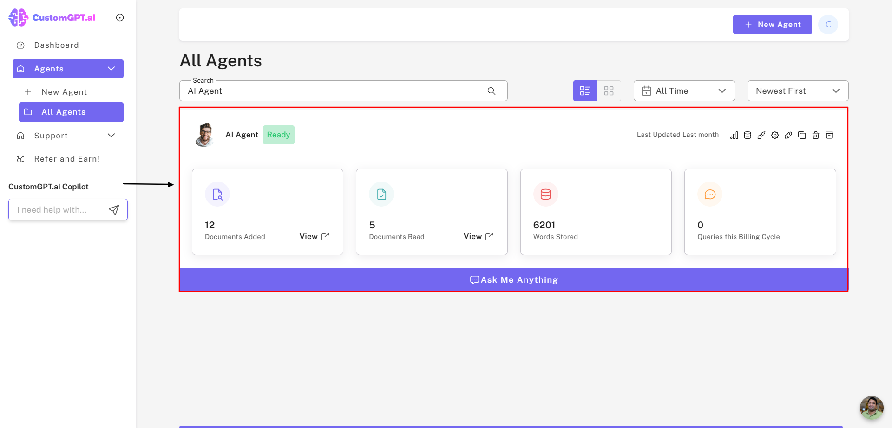
Task: Go to Dashboard in the sidebar
Action: click(x=56, y=45)
